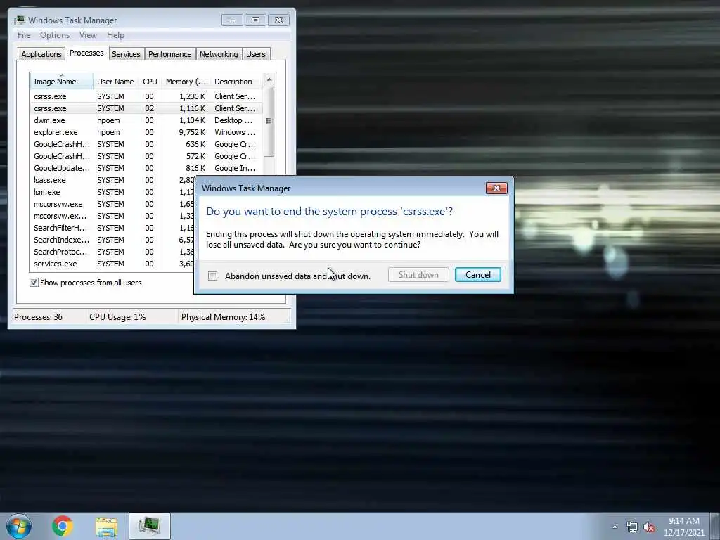
Task: Switch to the Applications tab
Action: tap(41, 54)
